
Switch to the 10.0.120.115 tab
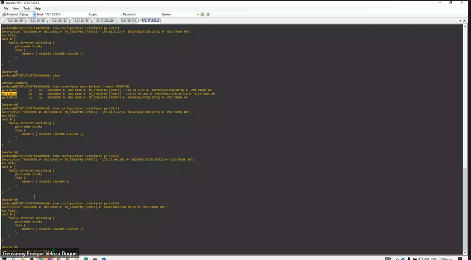pyautogui.click(x=128, y=20)
